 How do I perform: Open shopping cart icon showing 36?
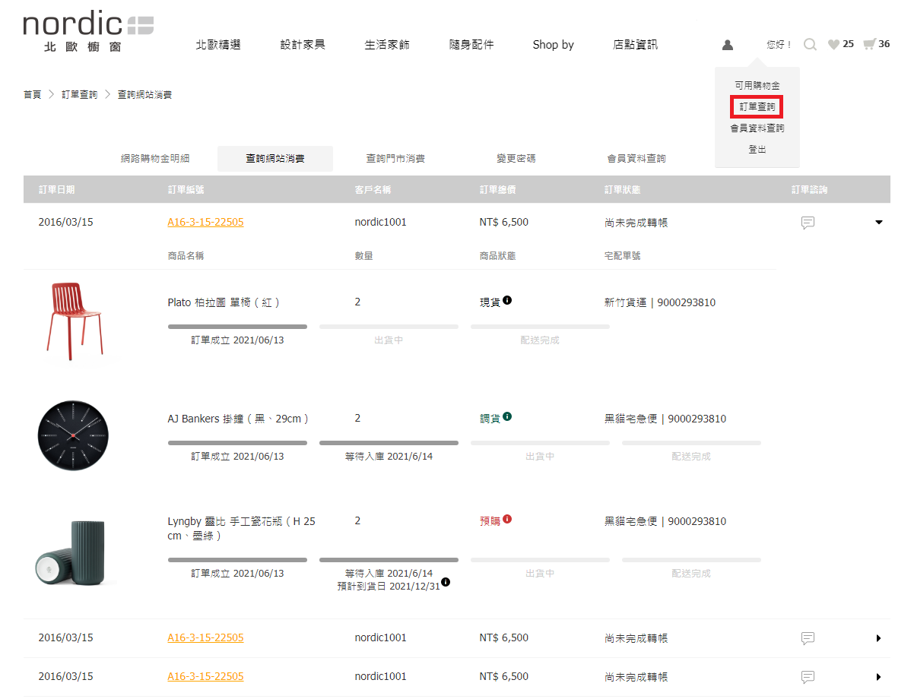click(x=869, y=44)
